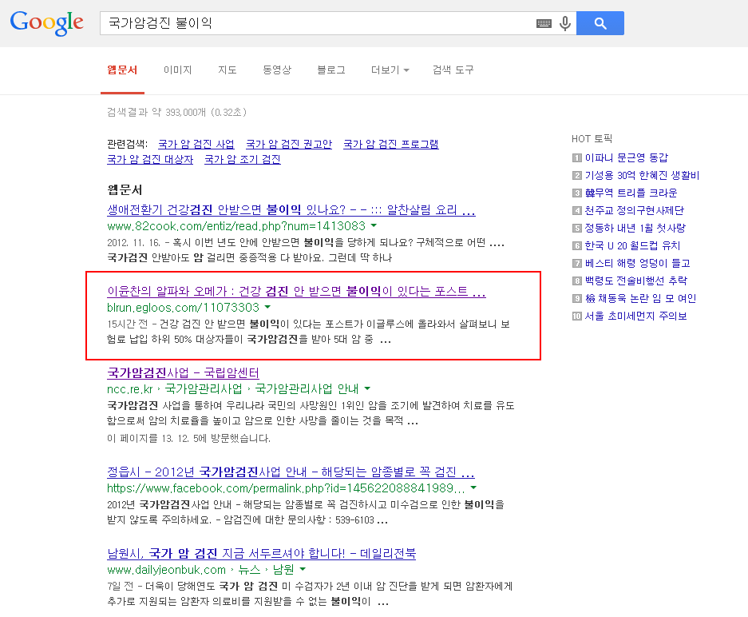Screen dimensions: 748x617
Task: Open 검색 도구 options
Action: point(453,70)
